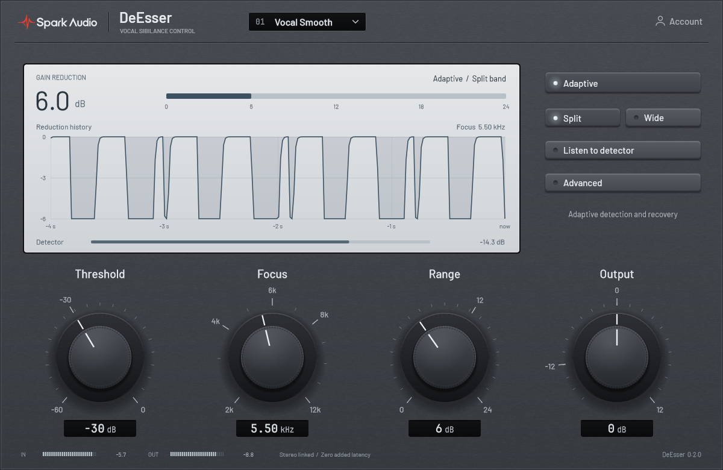This screenshot has height=470, width=723.
Task: Click the 4k mark on the Focus knob
Action: [x=216, y=321]
